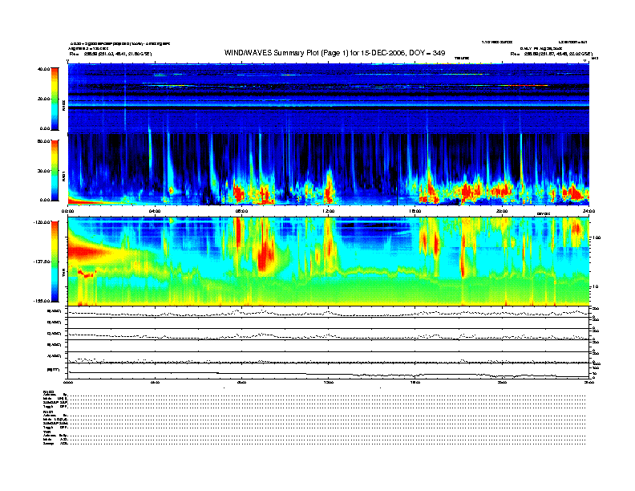Select the 20.00 label on RAD2 scale

click(x=43, y=99)
